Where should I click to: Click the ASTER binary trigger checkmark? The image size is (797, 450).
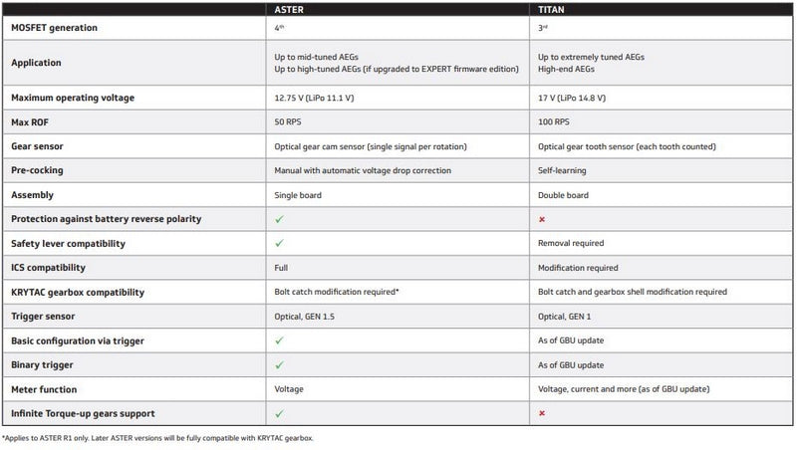(280, 364)
